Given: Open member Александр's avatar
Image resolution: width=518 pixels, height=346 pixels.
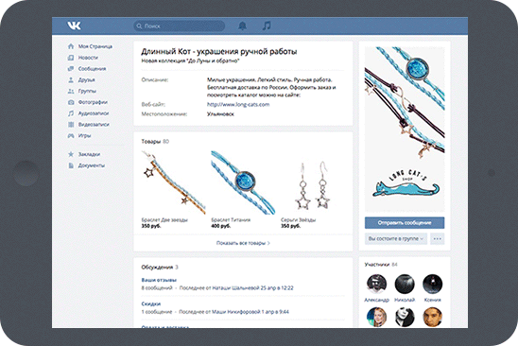Looking at the screenshot, I should click(x=376, y=284).
